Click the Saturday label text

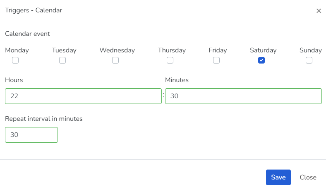tap(263, 50)
